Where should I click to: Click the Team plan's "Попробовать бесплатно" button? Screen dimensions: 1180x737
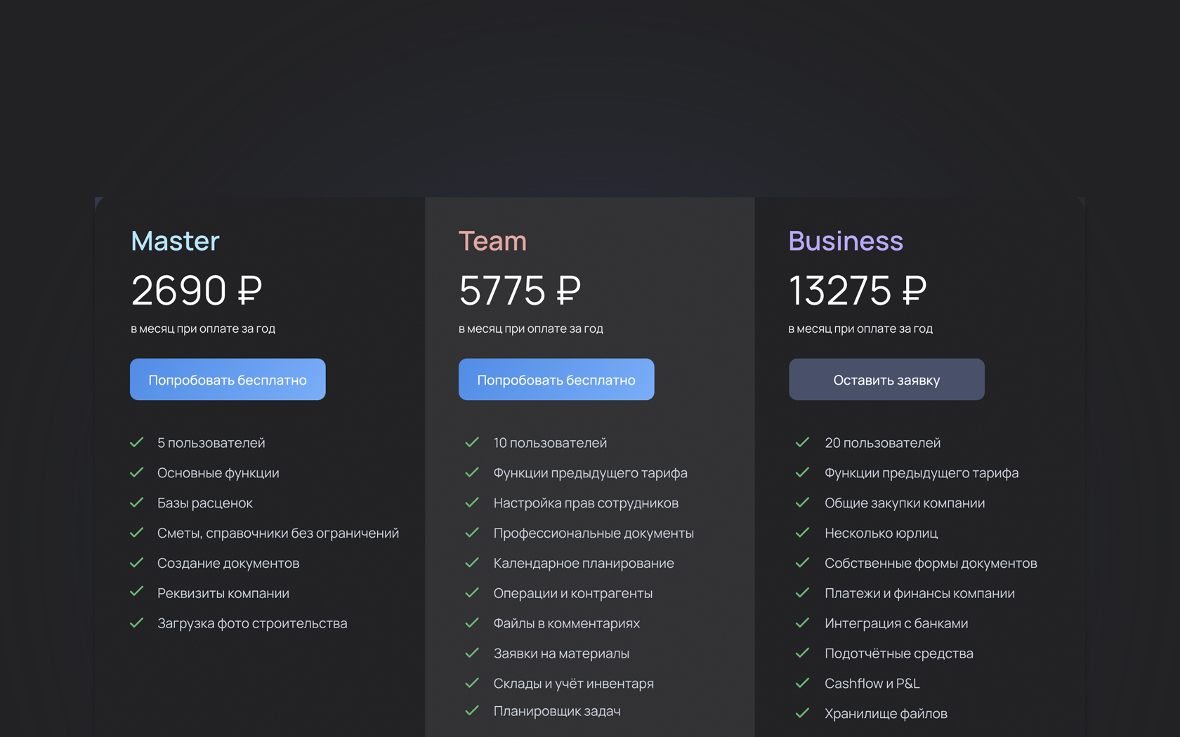tap(556, 380)
